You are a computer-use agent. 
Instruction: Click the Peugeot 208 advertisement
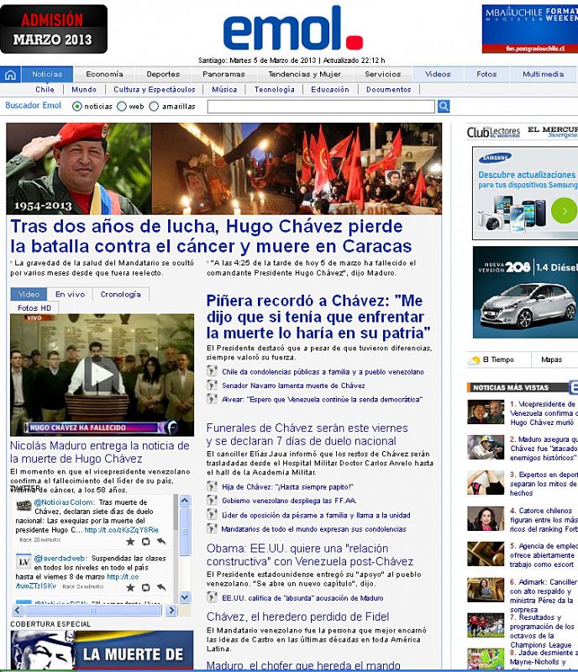pos(525,292)
